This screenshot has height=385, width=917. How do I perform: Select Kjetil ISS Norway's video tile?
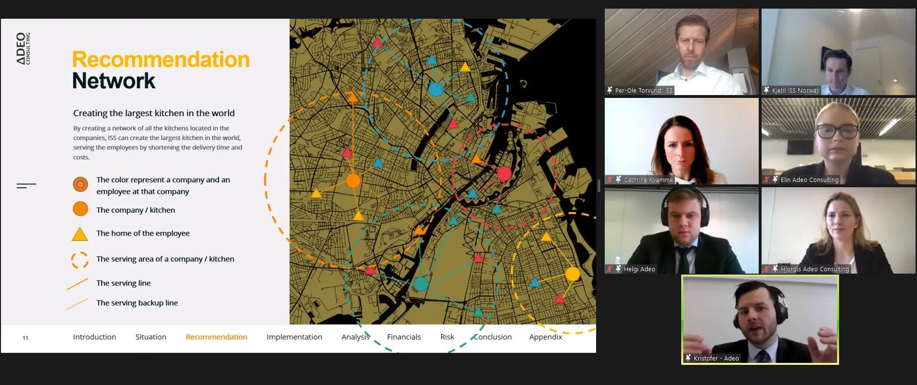[839, 52]
